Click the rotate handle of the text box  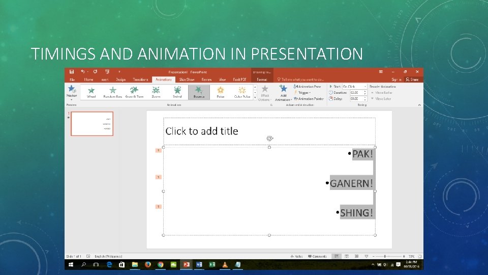pos(269,139)
